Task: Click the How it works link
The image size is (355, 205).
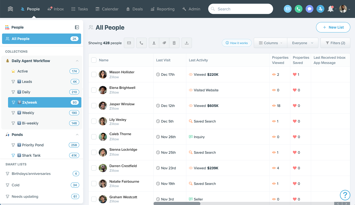Action: point(236,43)
